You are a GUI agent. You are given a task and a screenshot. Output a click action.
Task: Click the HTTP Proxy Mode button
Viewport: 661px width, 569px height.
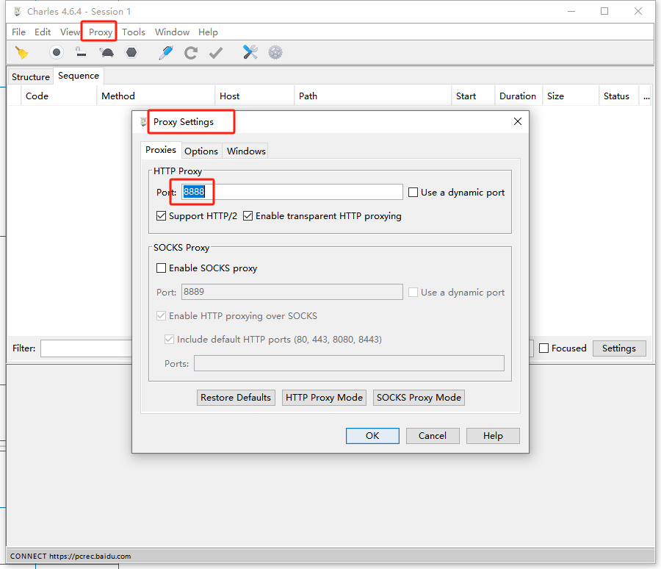324,398
